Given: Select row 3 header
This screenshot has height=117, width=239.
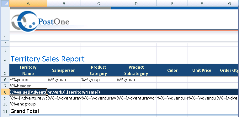Looking at the screenshot, I should pyautogui.click(x=5, y=50).
